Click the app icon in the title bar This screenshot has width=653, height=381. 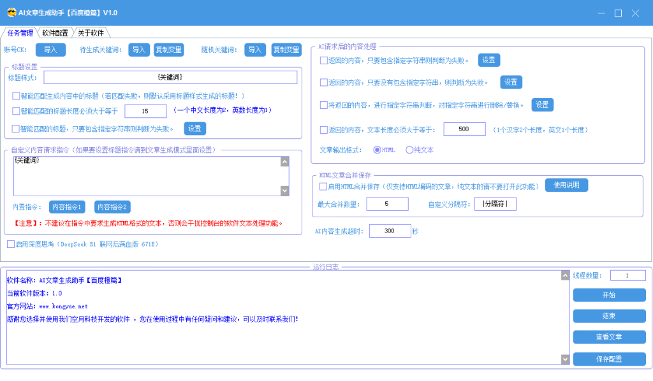(x=11, y=13)
